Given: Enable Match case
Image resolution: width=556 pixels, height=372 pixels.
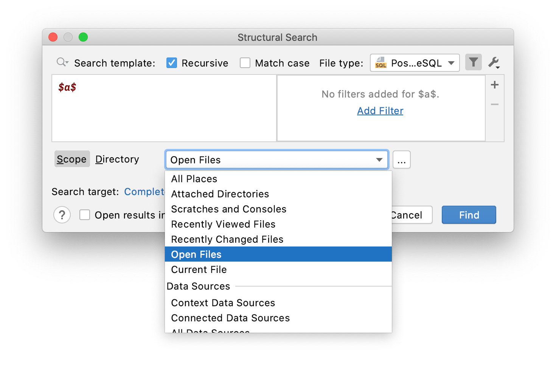Looking at the screenshot, I should click(245, 63).
